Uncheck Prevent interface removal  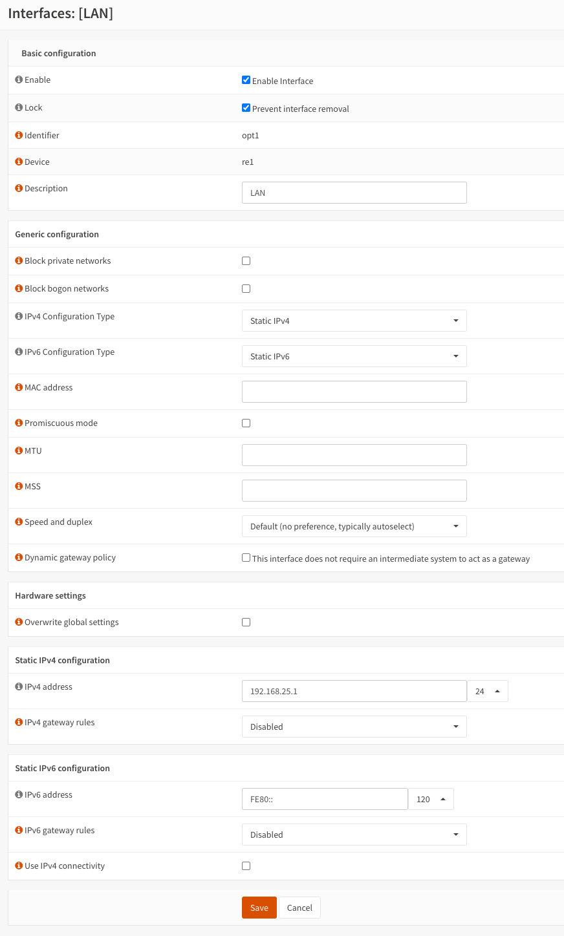(246, 108)
